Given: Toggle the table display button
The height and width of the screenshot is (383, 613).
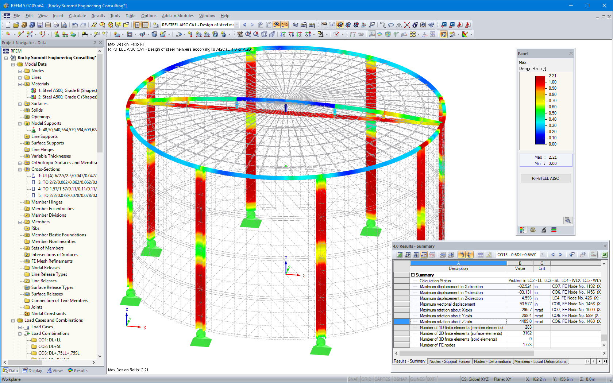Looking at the screenshot, I should 145,25.
